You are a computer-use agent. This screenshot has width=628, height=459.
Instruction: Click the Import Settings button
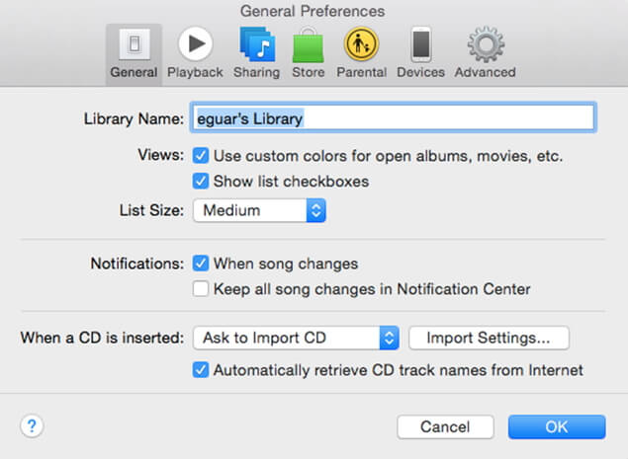click(x=489, y=338)
